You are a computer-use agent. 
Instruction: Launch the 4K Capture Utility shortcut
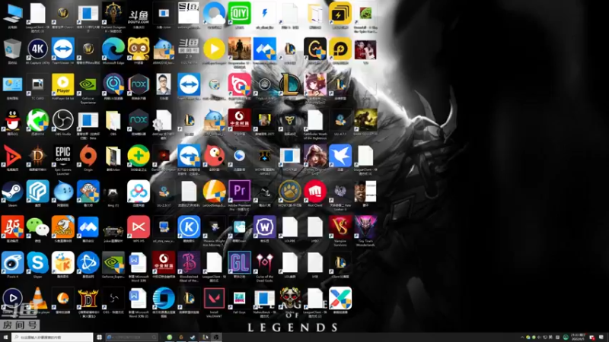[37, 49]
